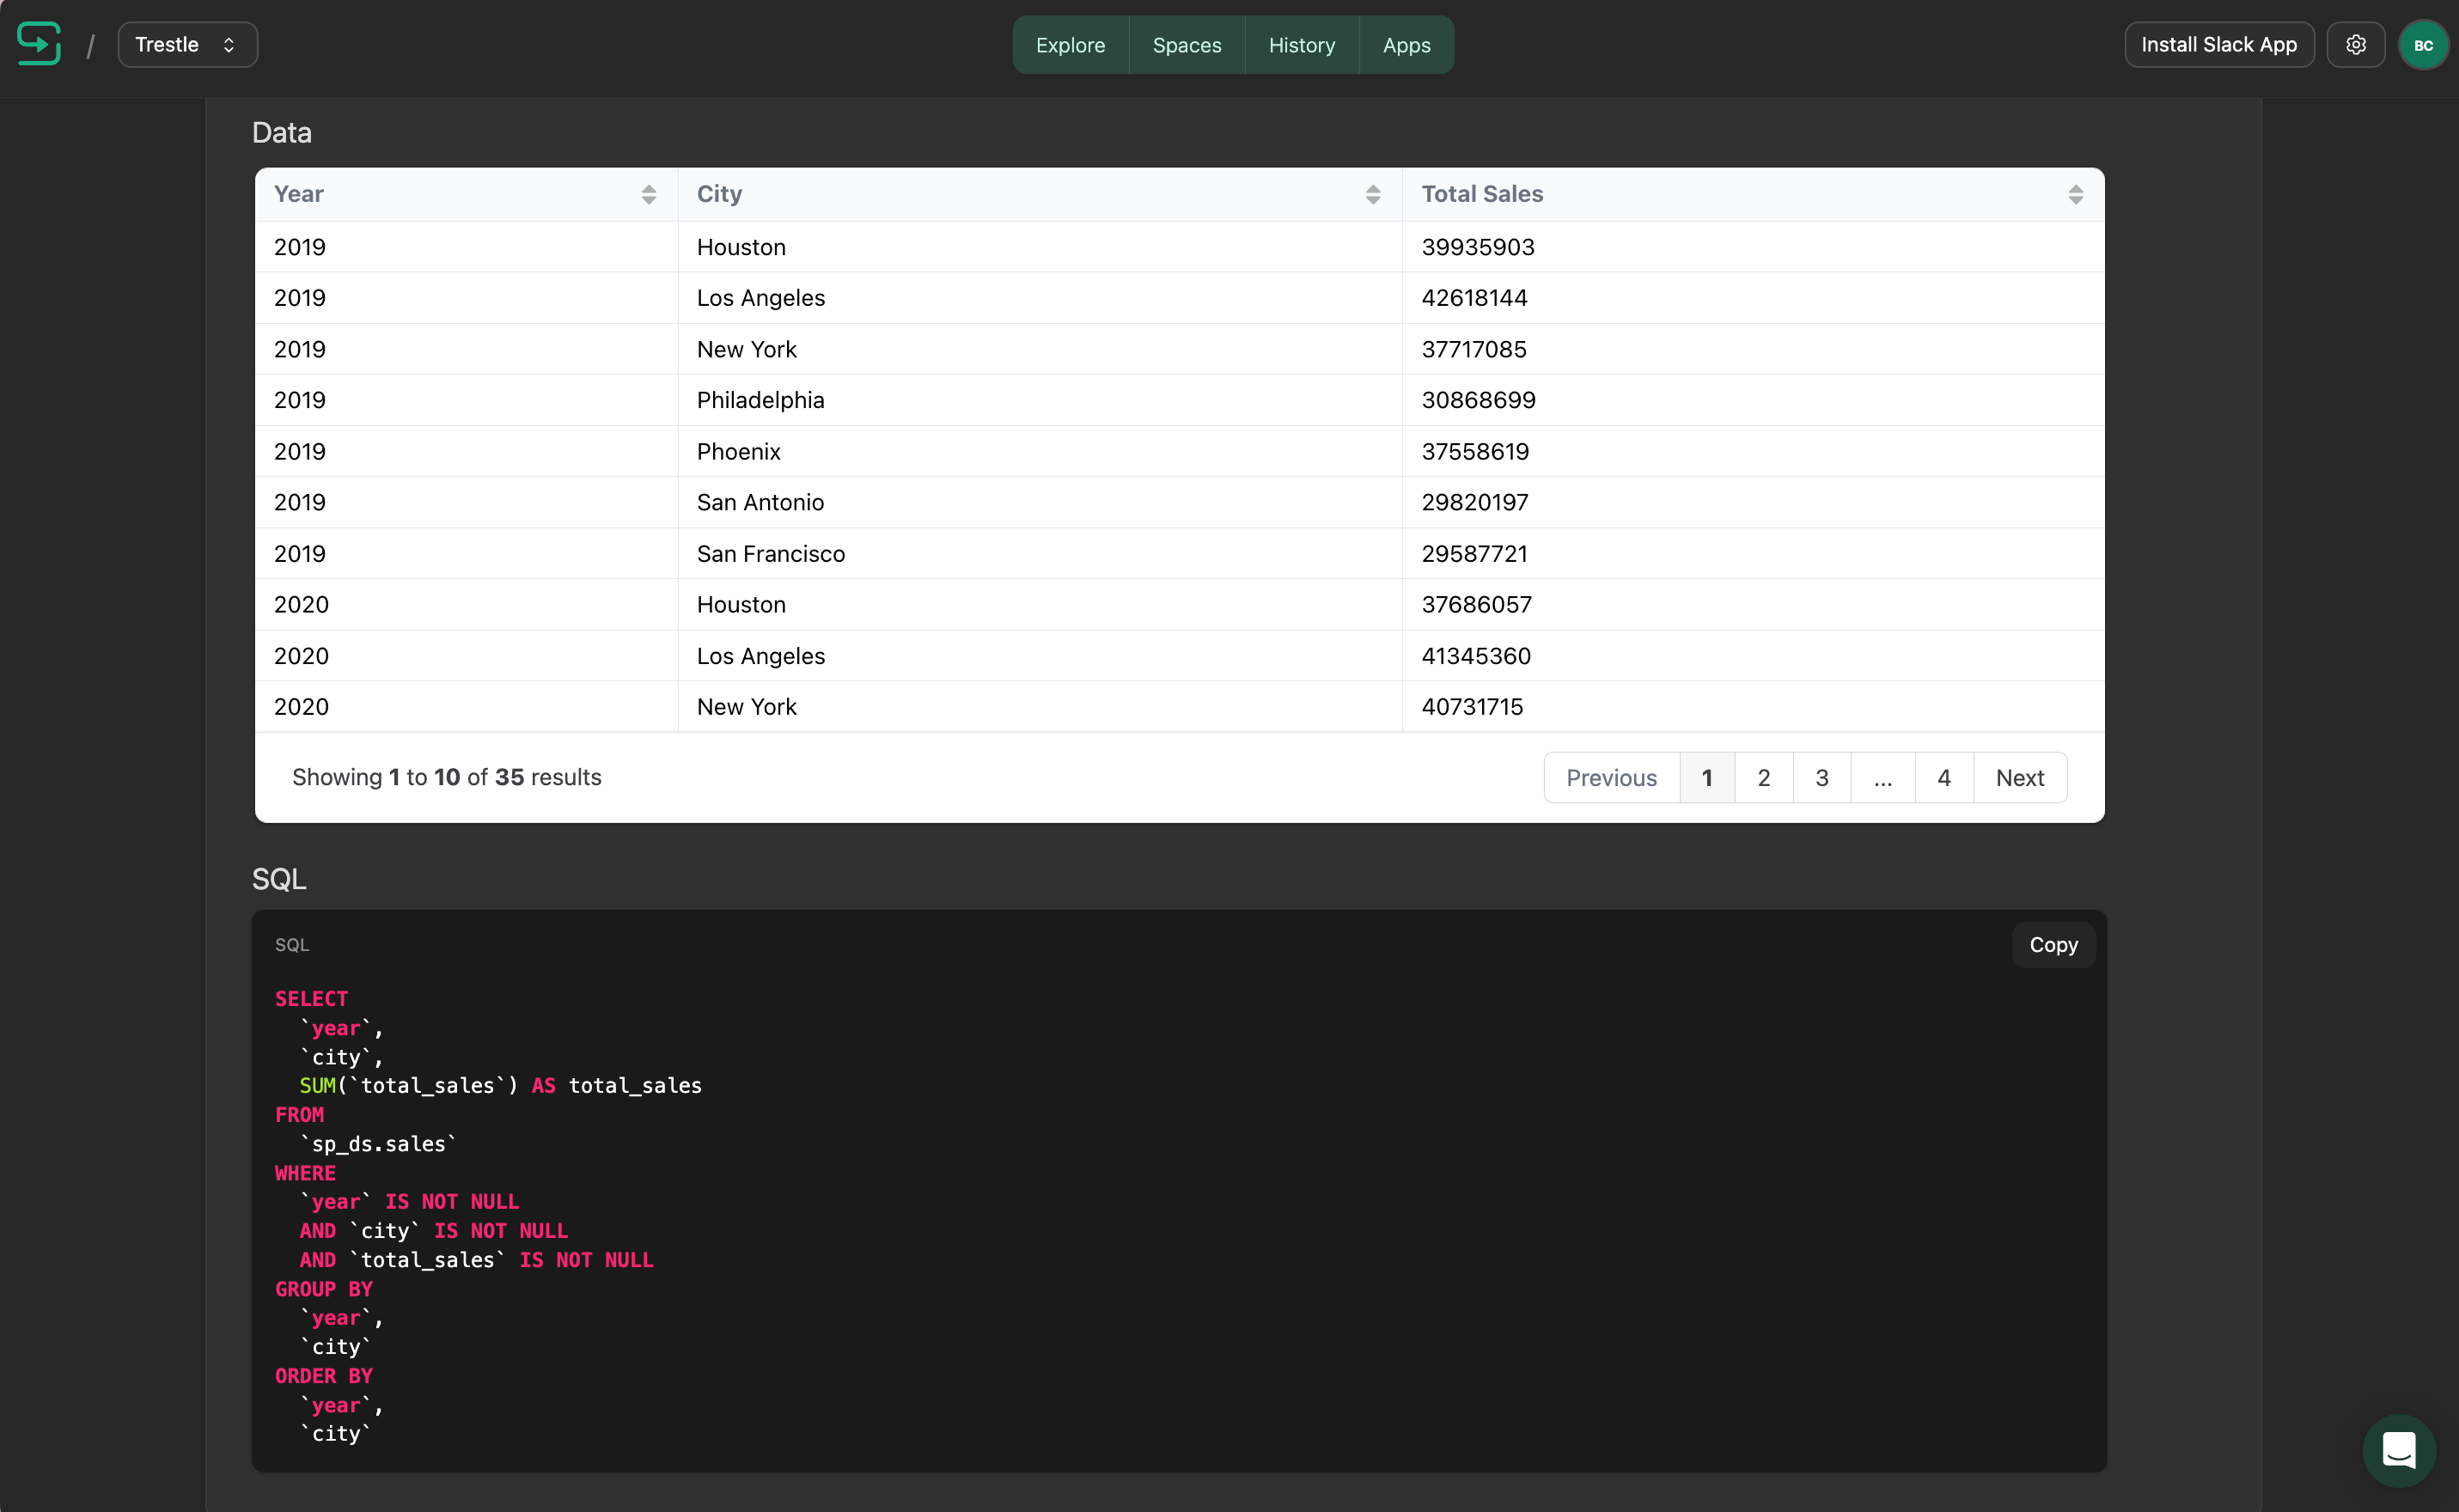Select the Explore tab

point(1070,44)
